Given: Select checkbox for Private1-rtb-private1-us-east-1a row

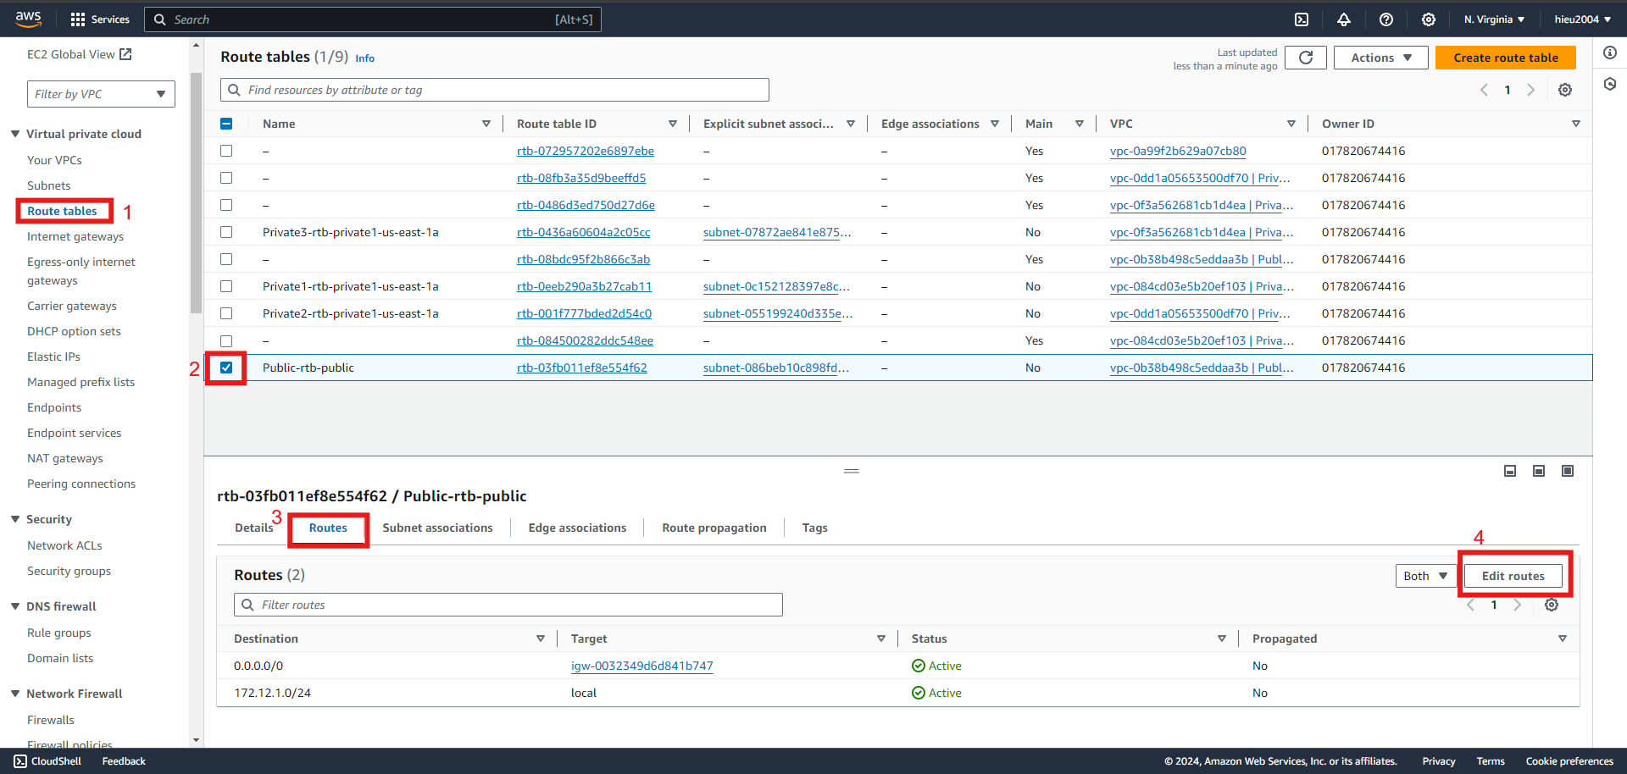Looking at the screenshot, I should tap(226, 286).
